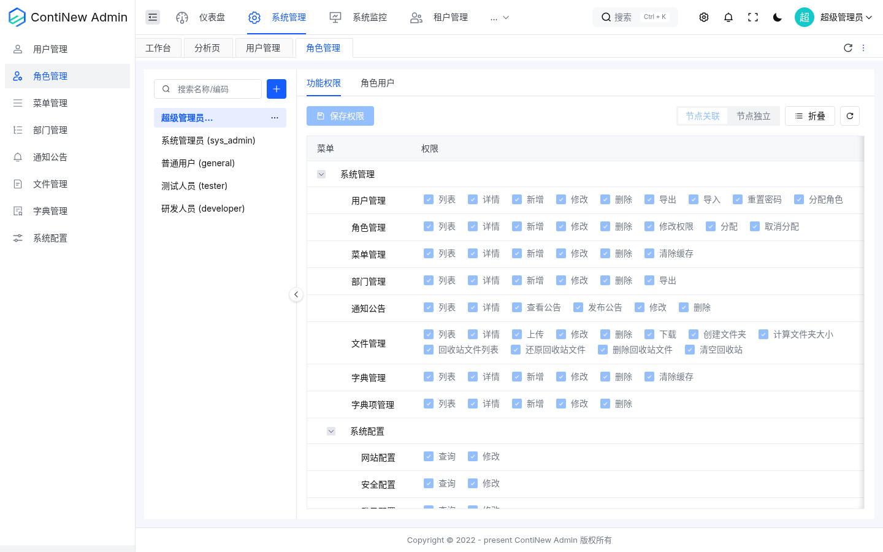Open the 租户管理 top menu
The image size is (883, 552).
point(439,17)
